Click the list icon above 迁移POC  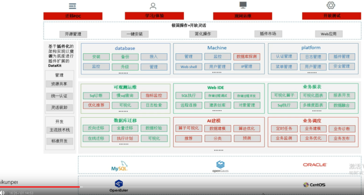pos(72,6)
